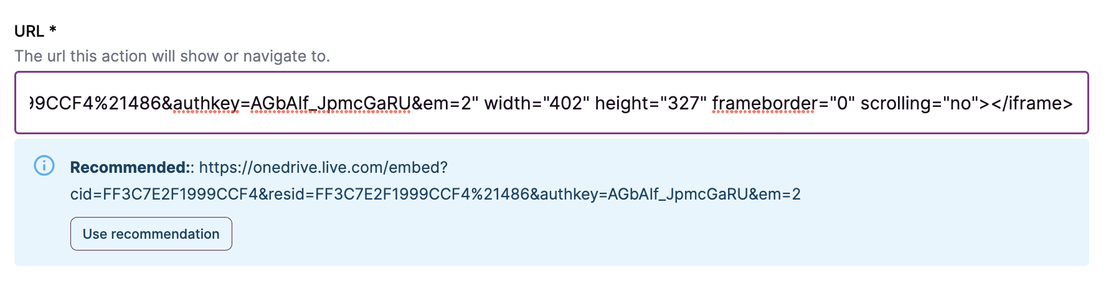
Task: Place cursor on "frameborder" in the URL field
Action: 764,103
